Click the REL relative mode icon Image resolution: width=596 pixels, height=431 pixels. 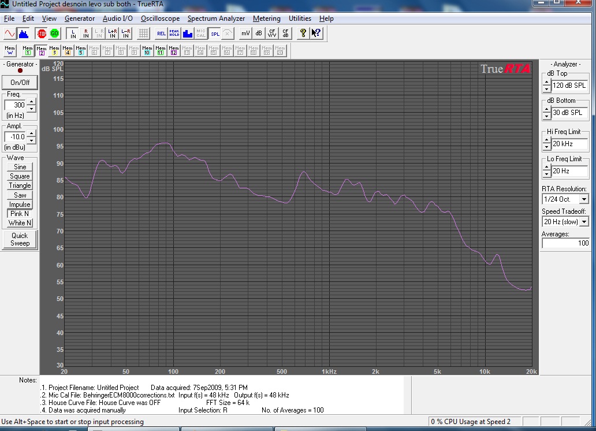[161, 34]
